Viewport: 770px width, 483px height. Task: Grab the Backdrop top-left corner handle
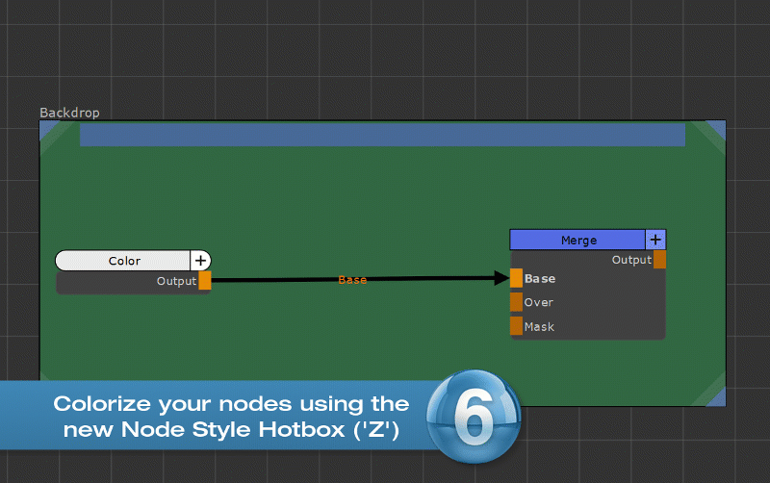point(47,128)
